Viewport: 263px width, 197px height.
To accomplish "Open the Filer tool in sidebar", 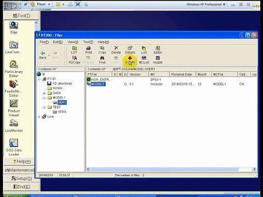I will (14, 28).
